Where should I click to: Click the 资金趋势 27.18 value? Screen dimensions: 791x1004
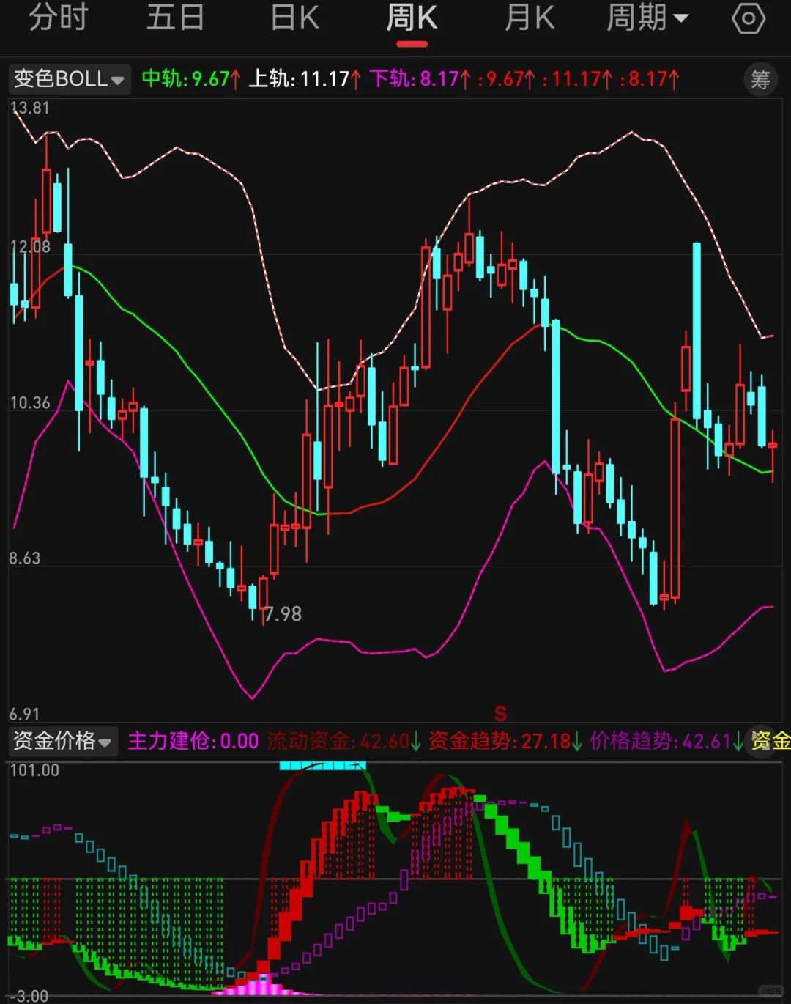501,742
